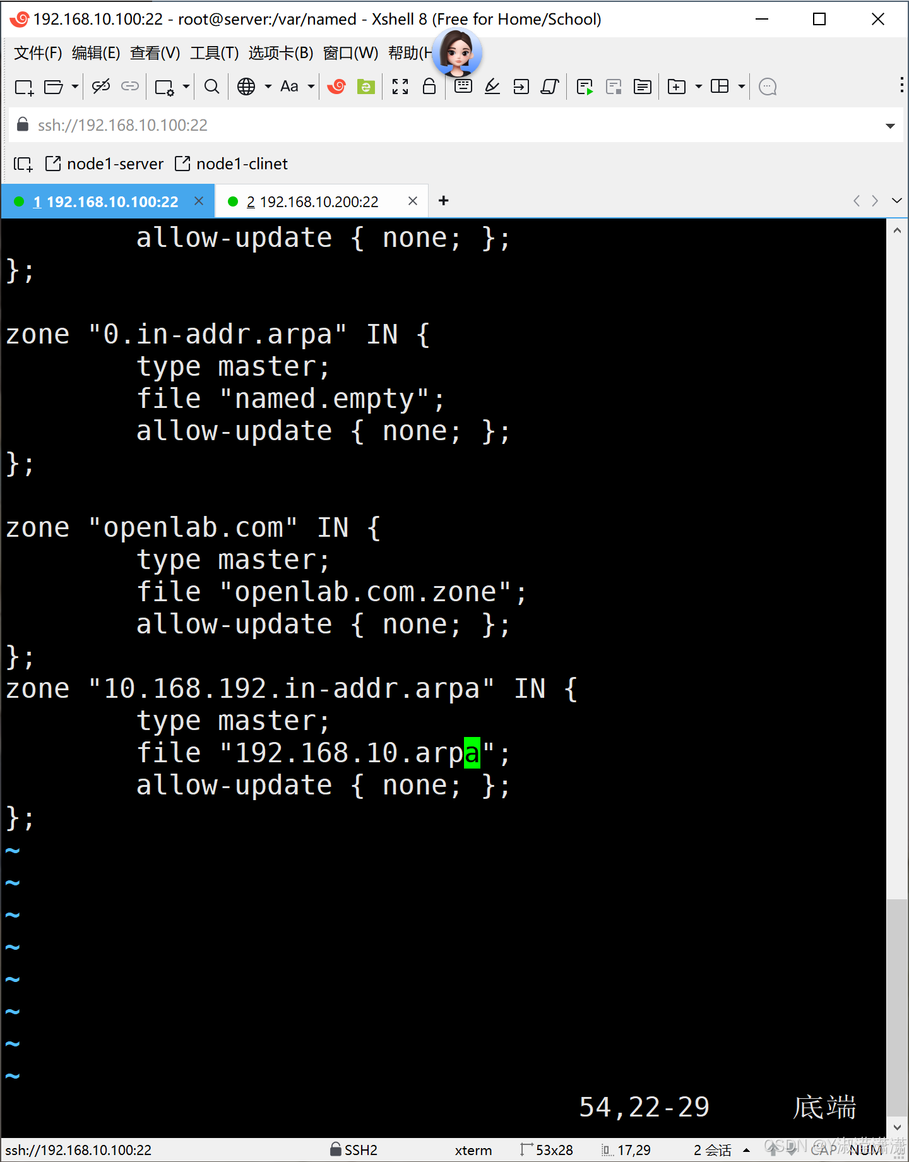Expand the 2 会话 sessions arrow
The height and width of the screenshot is (1162, 909).
point(747,1150)
